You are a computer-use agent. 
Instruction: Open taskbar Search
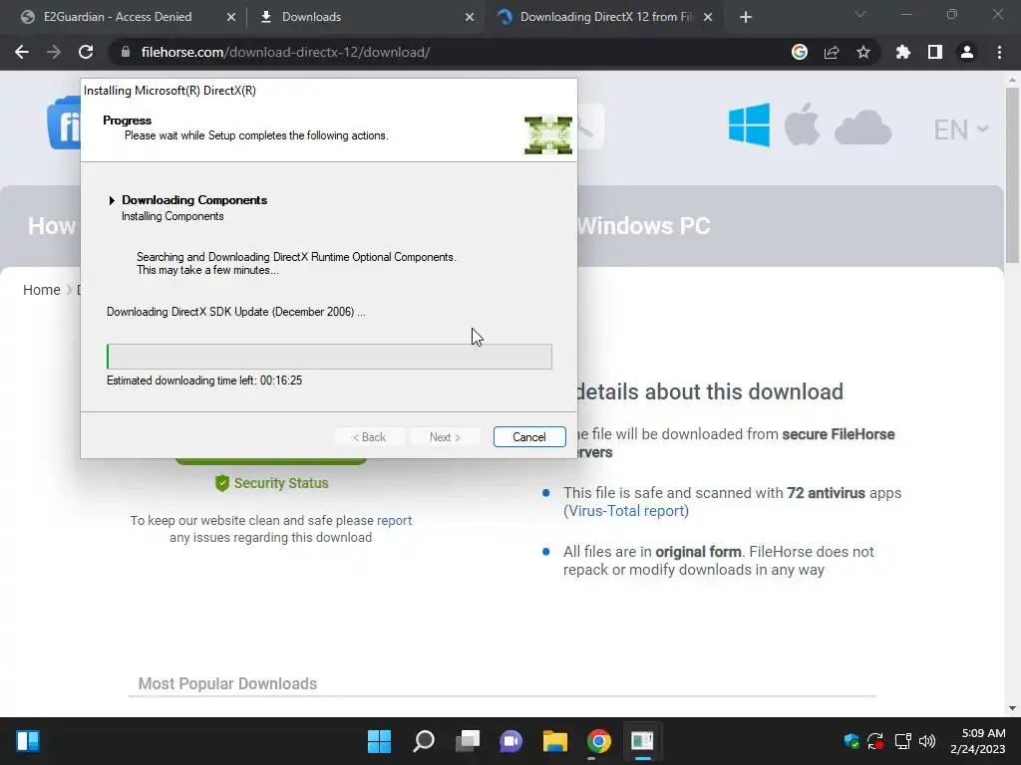(x=423, y=741)
